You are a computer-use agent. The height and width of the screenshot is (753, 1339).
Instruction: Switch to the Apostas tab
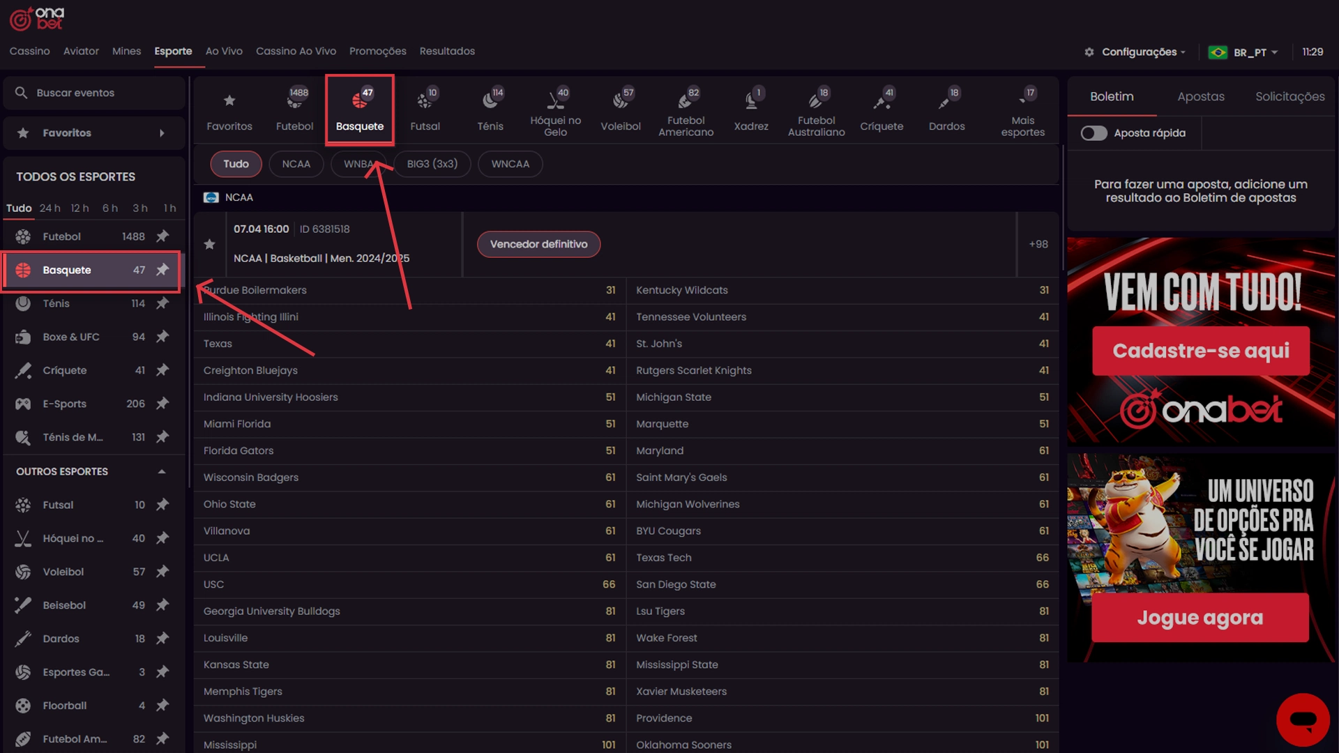(1200, 96)
